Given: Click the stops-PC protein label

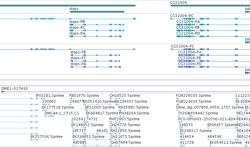Looking at the screenshot, I should (x=78, y=58).
